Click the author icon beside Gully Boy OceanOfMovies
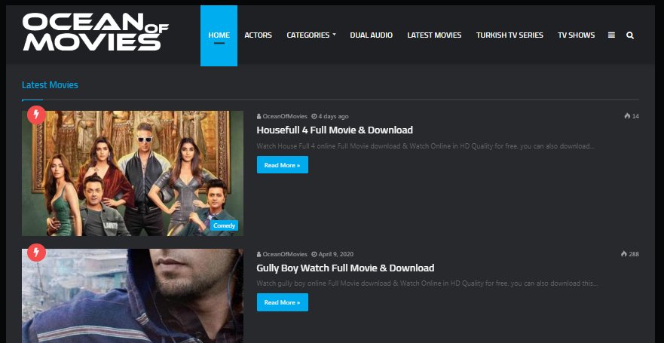 tap(259, 255)
